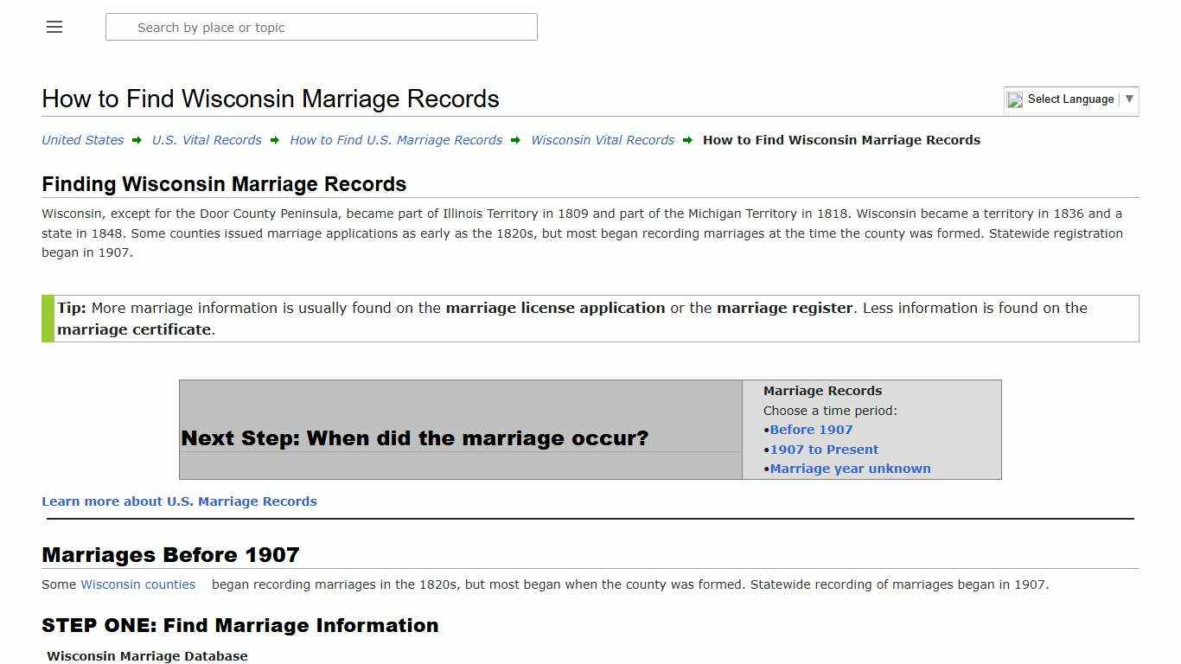The height and width of the screenshot is (664, 1181).
Task: Choose Marriage year unknown option
Action: [850, 468]
